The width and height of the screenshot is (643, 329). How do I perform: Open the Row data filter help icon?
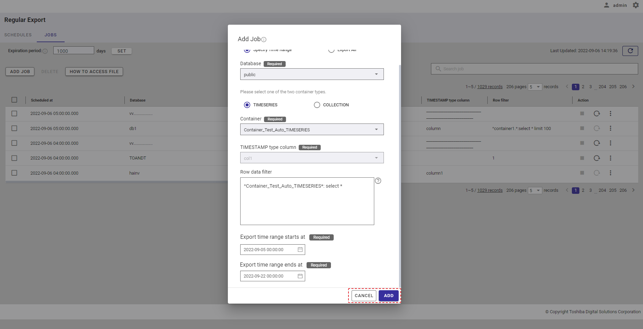(378, 181)
